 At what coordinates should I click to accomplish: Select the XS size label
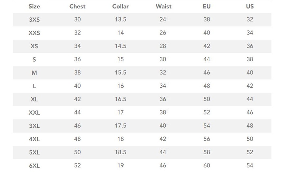(34, 46)
